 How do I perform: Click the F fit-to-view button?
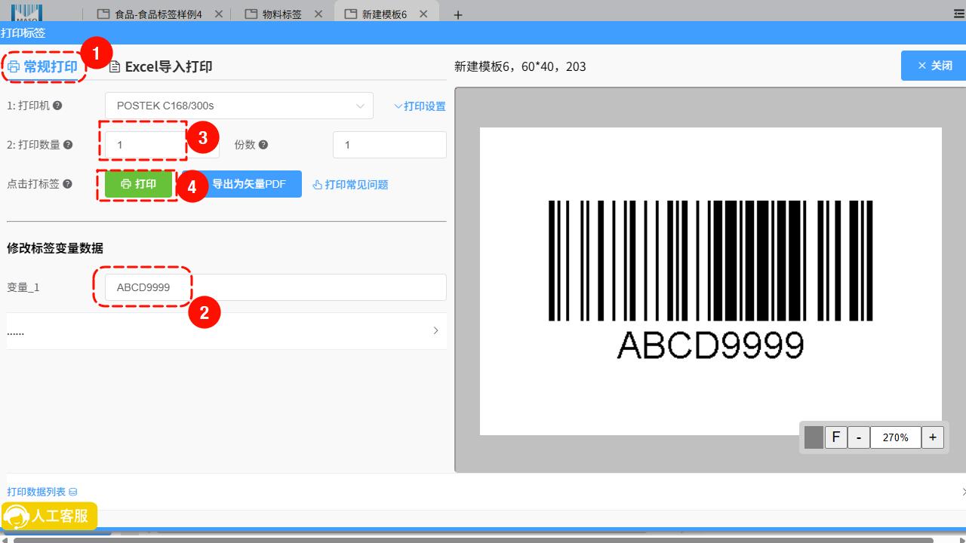pos(835,437)
